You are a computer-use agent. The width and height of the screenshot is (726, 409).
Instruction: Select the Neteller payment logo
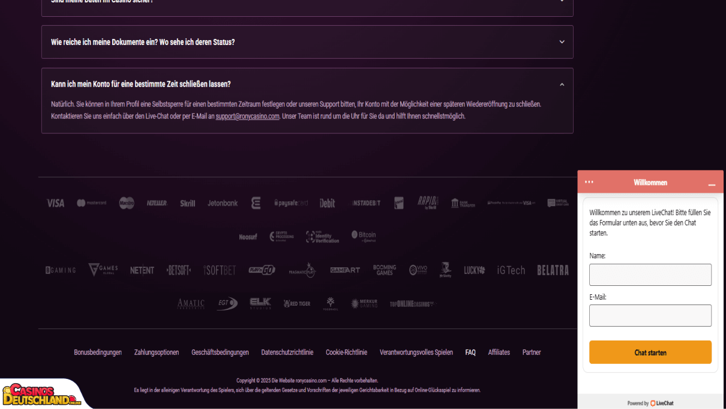(157, 203)
